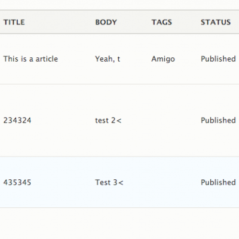Sort by the STATUS column header
The width and height of the screenshot is (239, 239).
point(216,22)
